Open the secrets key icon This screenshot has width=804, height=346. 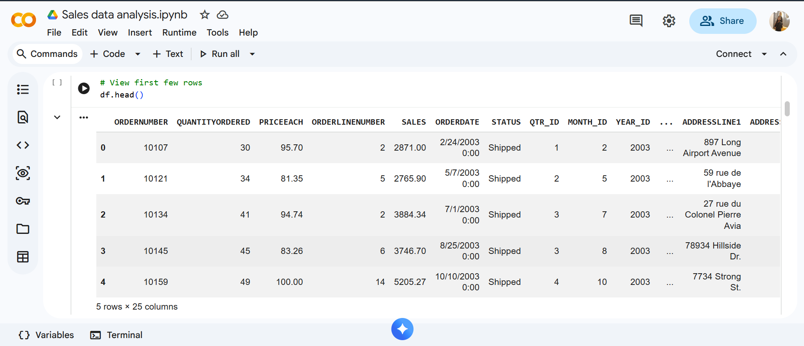pyautogui.click(x=23, y=201)
